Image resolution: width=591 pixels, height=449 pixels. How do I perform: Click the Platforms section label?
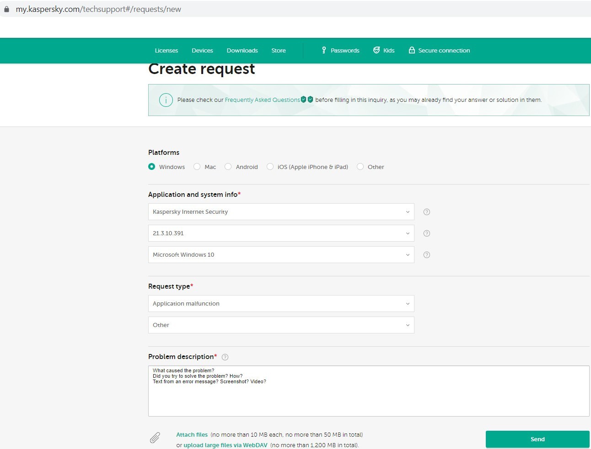(x=164, y=153)
